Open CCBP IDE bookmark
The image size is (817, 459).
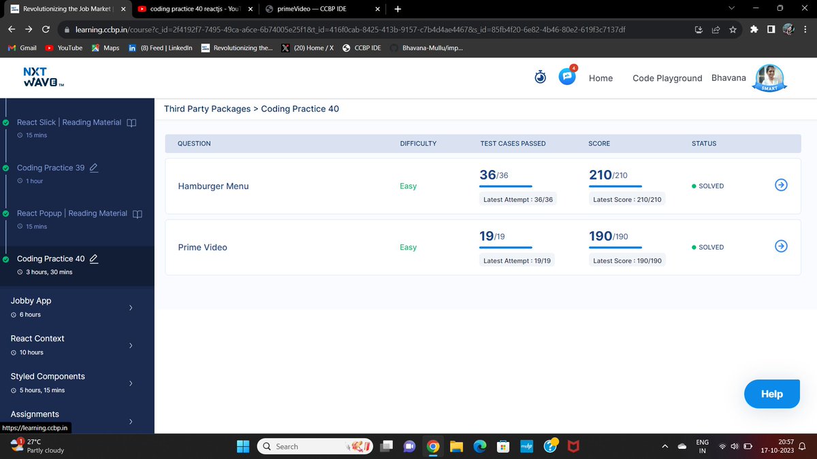pos(362,48)
